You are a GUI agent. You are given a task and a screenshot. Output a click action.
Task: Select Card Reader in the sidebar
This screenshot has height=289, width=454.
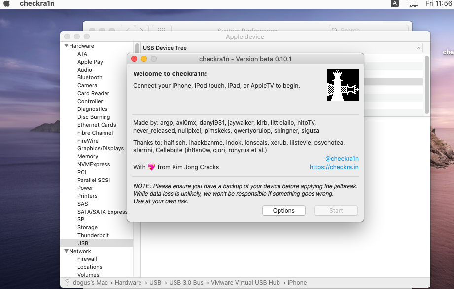[x=93, y=93]
